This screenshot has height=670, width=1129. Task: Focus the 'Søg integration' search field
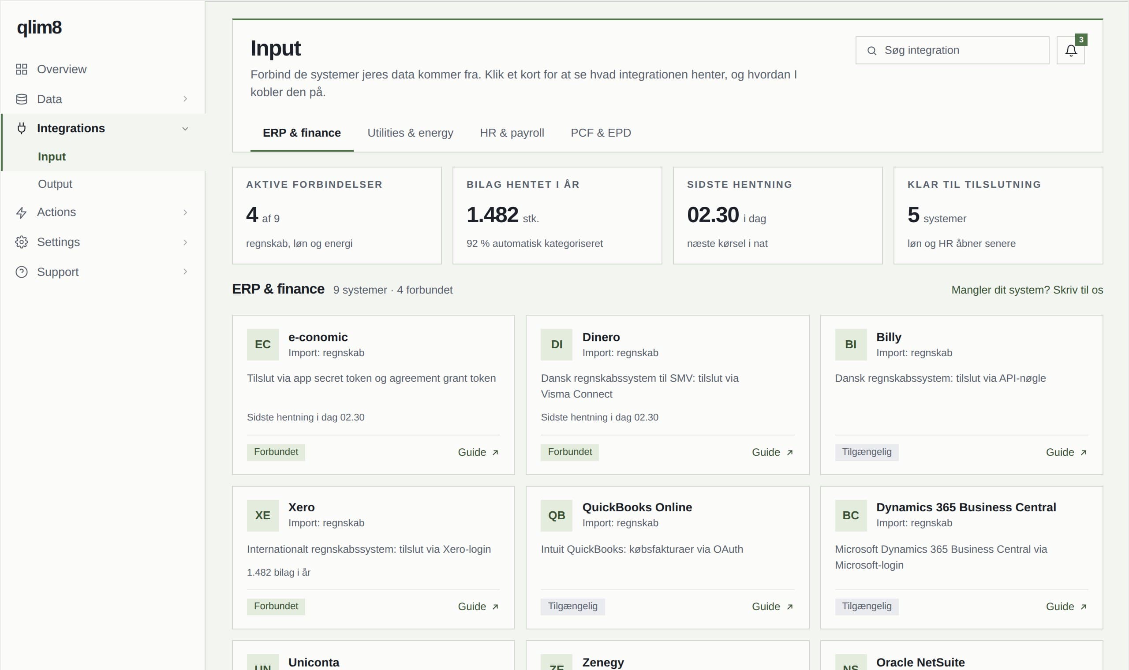point(952,50)
